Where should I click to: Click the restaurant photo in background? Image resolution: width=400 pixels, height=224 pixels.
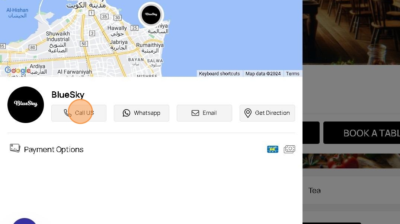[351, 32]
